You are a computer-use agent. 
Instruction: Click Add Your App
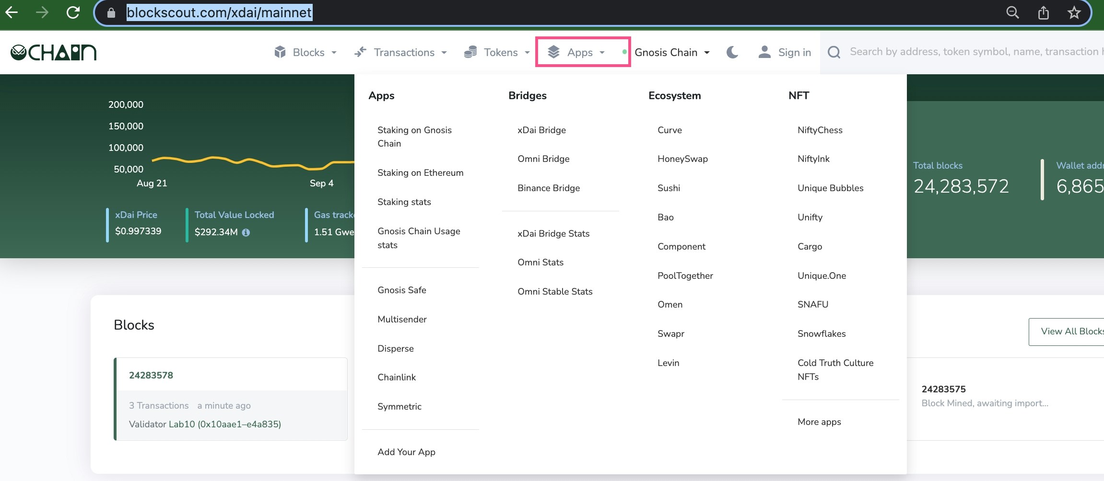(x=406, y=452)
